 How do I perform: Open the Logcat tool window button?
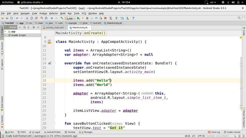coord(35,132)
